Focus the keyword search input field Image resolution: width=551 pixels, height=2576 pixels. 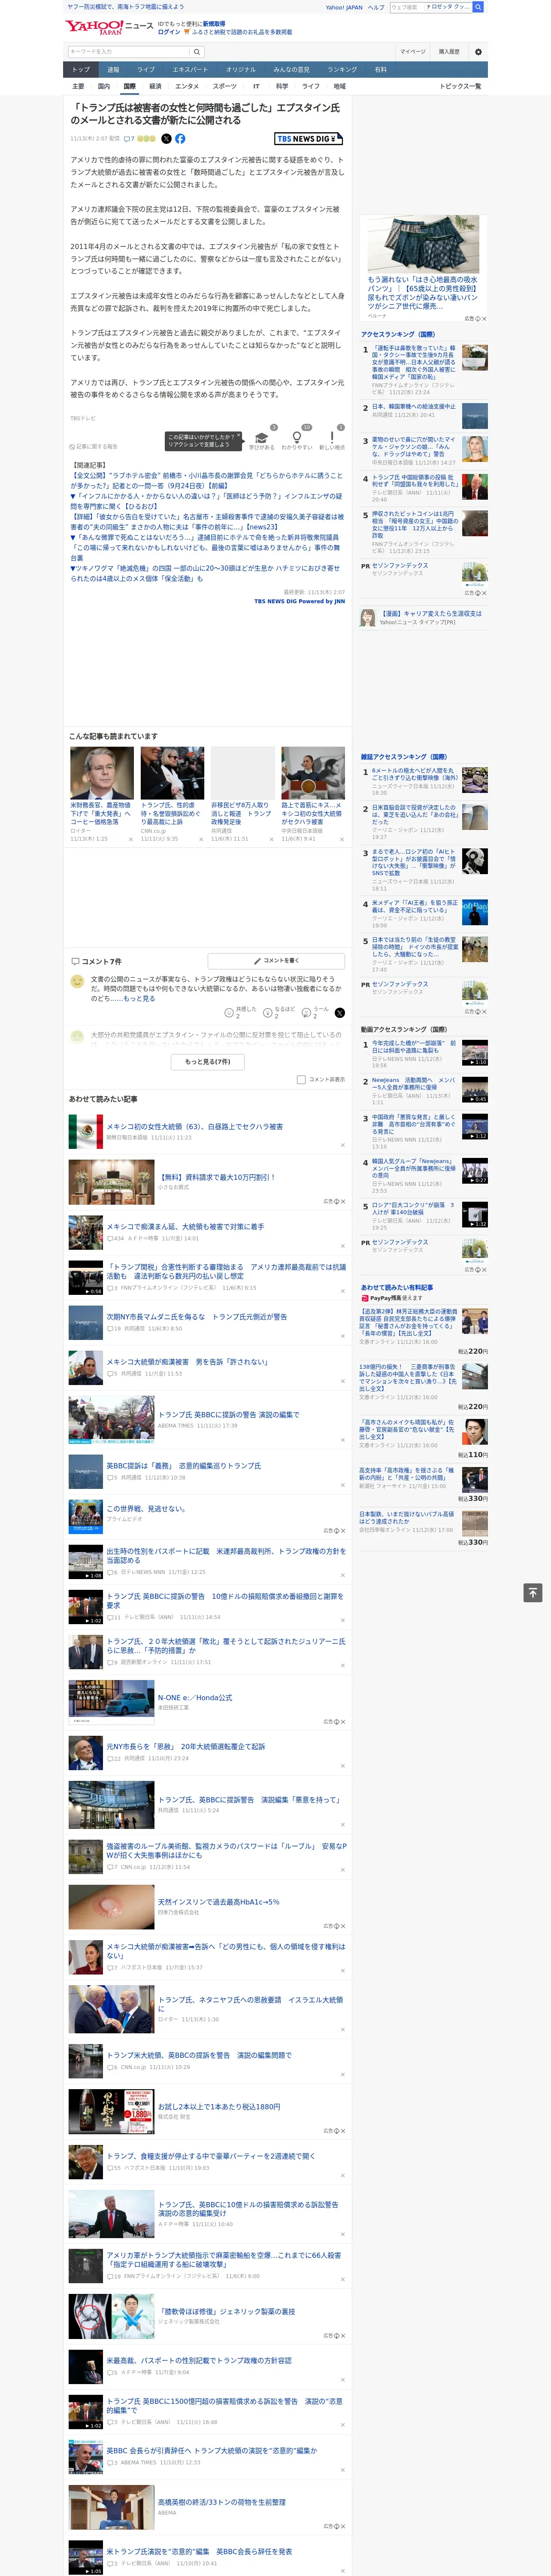click(x=129, y=51)
